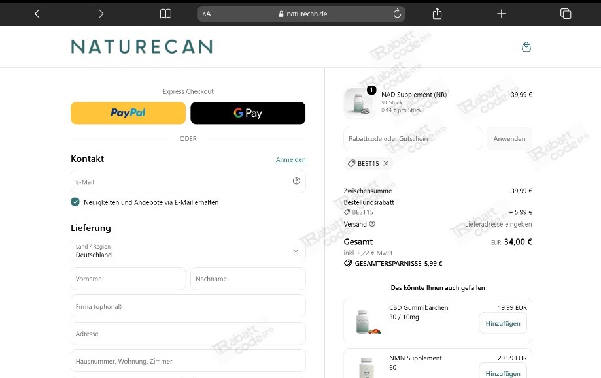Screen dimensions: 601x378
Task: Focus the E-Mail input field
Action: [188, 181]
